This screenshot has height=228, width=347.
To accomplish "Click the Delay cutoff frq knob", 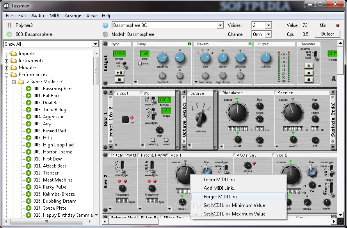I will [x=162, y=58].
